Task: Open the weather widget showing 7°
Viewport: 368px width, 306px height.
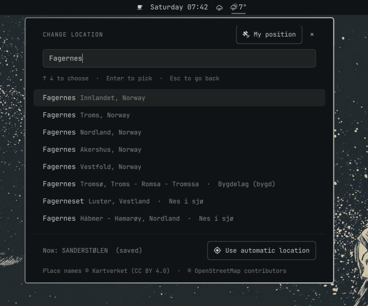Action: click(x=238, y=7)
